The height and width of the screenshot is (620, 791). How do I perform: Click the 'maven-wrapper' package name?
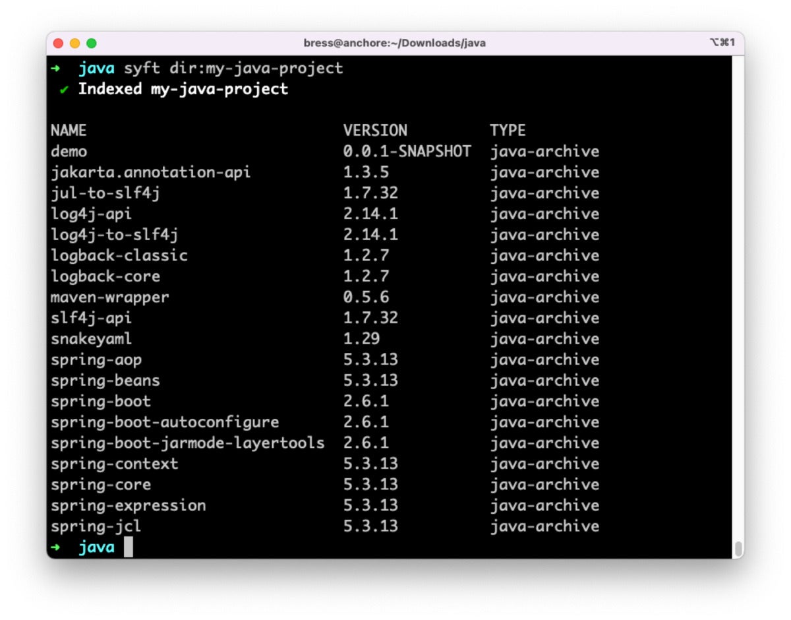point(110,297)
